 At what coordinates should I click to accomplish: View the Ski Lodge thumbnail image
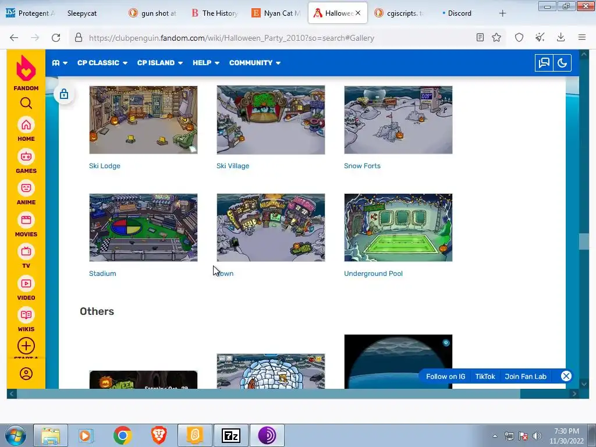143,120
